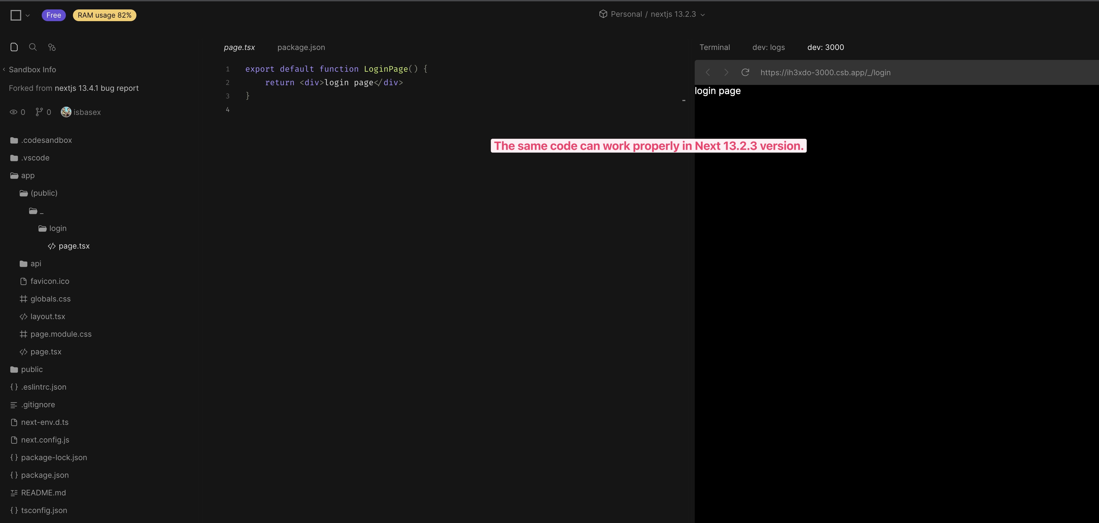Open the version control sidebar icon
The height and width of the screenshot is (523, 1099).
tap(52, 47)
